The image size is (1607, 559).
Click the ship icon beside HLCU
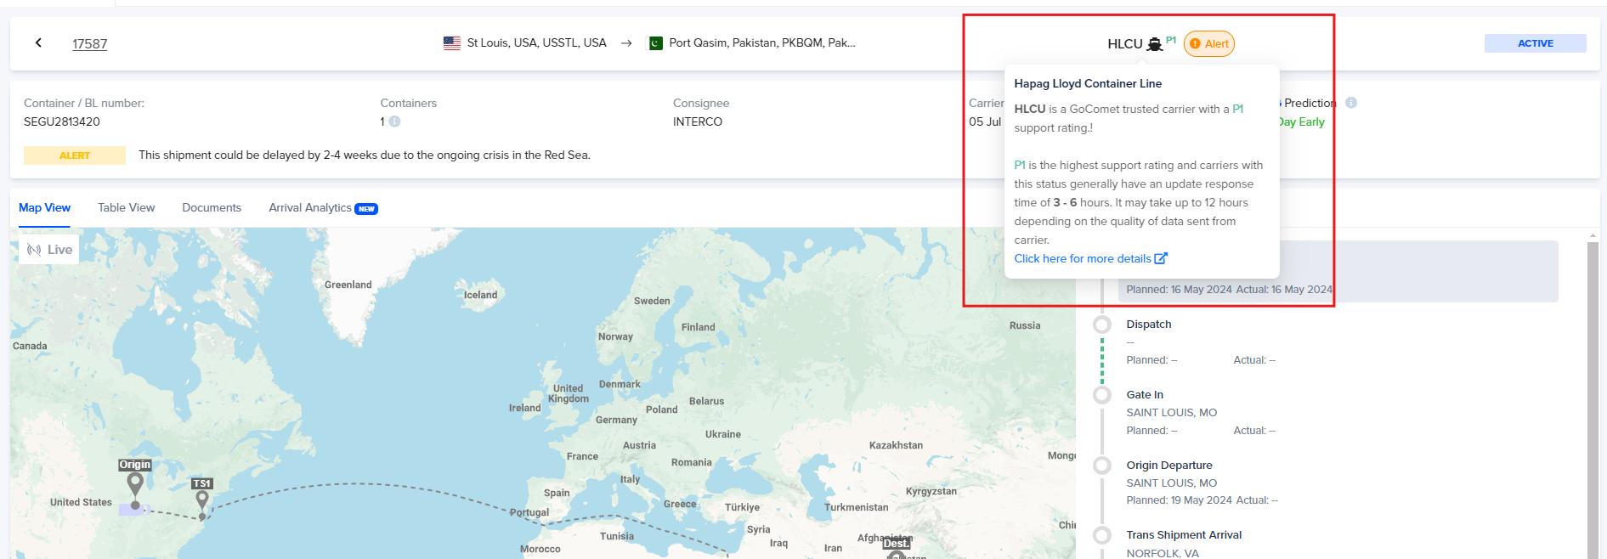(1154, 44)
